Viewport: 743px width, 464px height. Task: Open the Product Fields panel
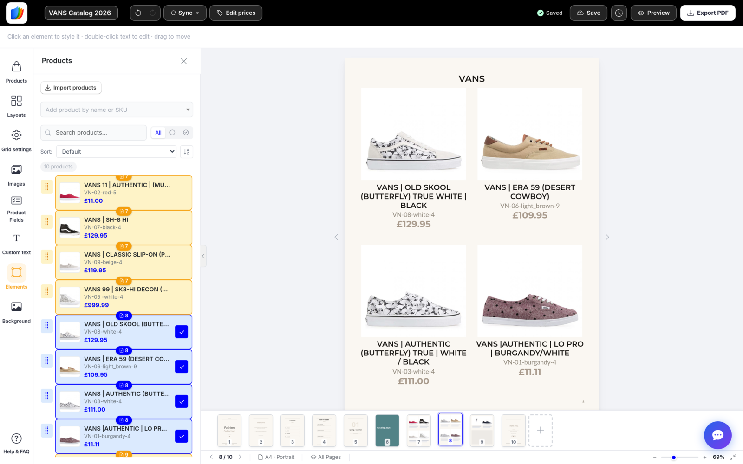16,209
